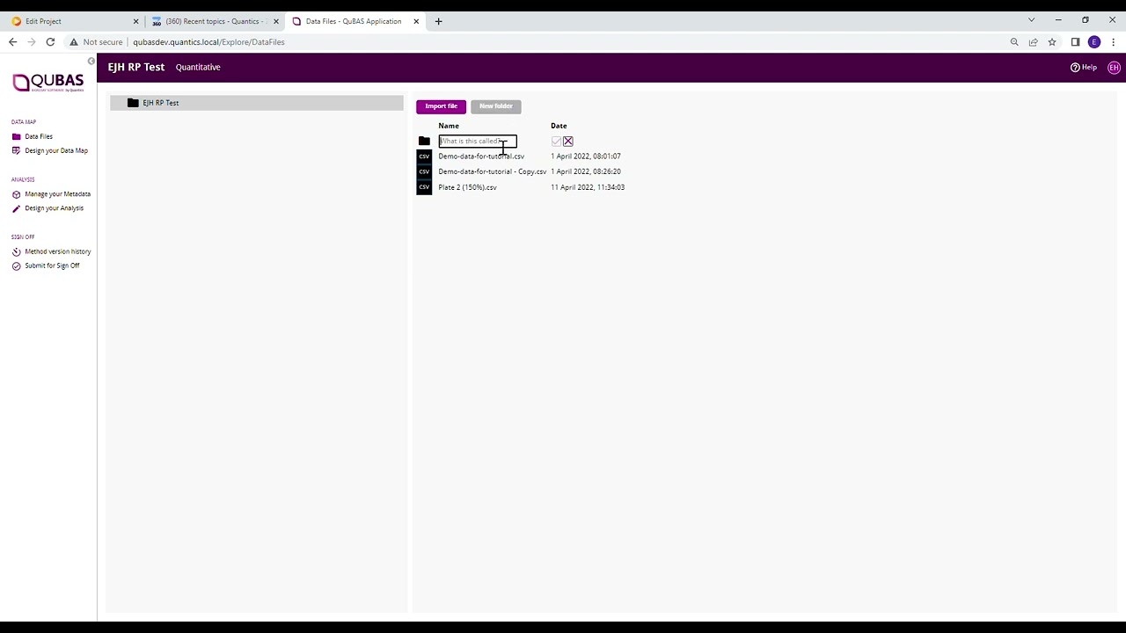Click the new folder name input field

(478, 141)
